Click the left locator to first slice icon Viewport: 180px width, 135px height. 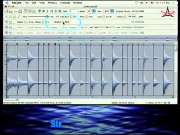tap(52, 11)
